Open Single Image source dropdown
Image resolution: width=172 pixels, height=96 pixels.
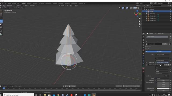point(162,74)
